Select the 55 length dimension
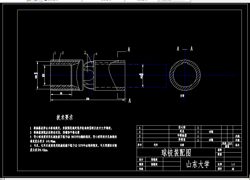 point(61,93)
